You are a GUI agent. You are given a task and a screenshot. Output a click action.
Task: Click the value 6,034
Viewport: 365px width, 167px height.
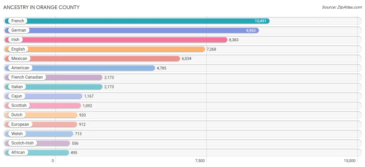pos(186,59)
